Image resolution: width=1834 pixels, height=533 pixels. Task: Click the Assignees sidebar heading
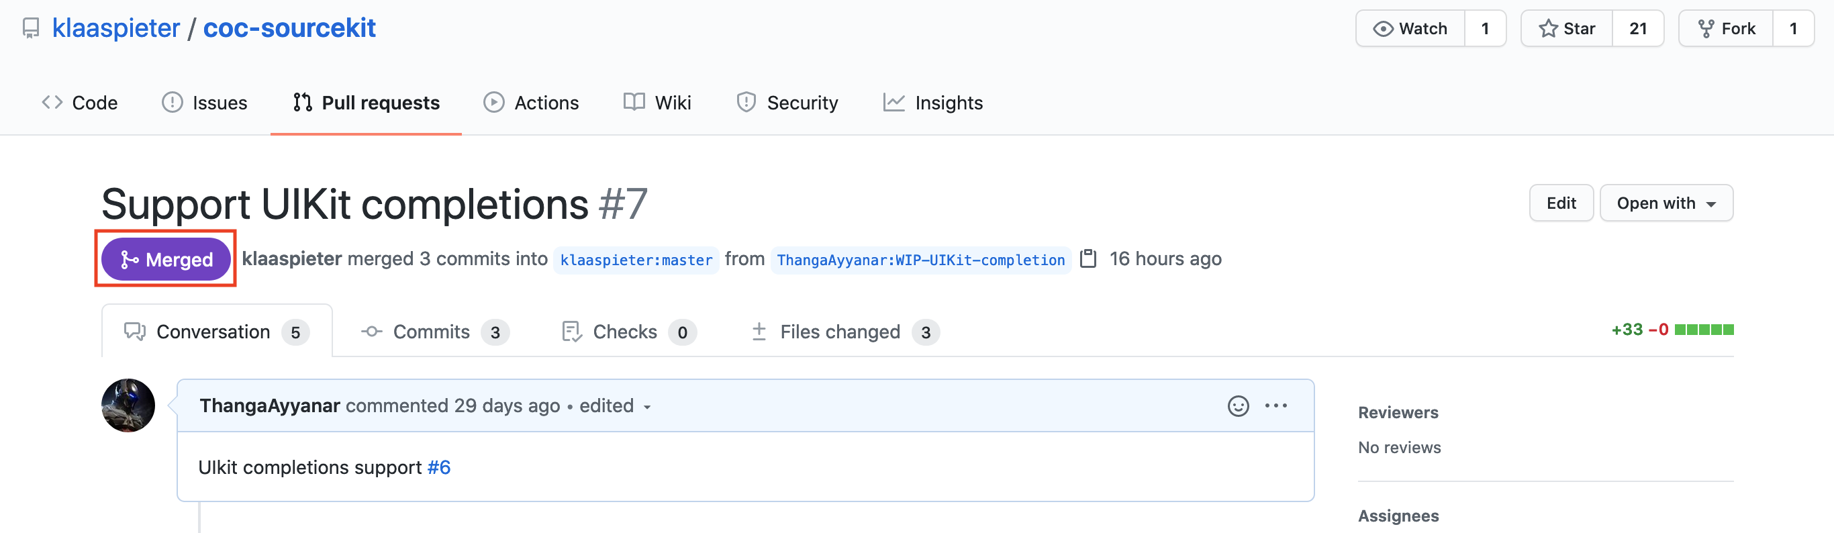coord(1398,516)
